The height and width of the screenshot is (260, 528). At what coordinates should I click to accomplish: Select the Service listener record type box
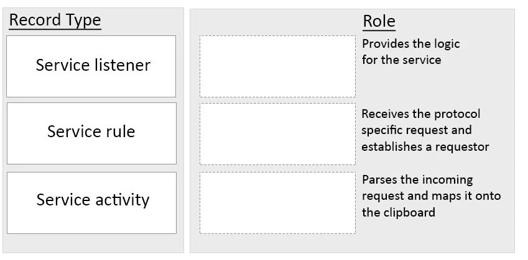click(91, 66)
